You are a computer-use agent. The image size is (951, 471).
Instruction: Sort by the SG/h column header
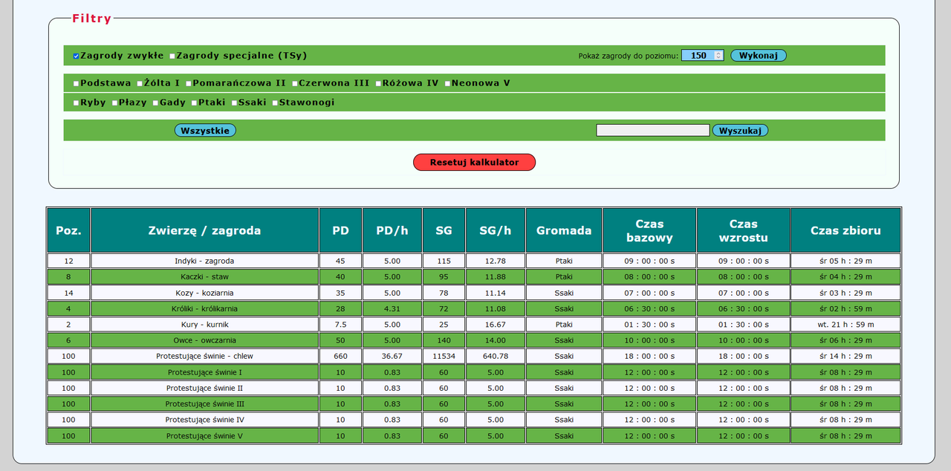pyautogui.click(x=495, y=230)
